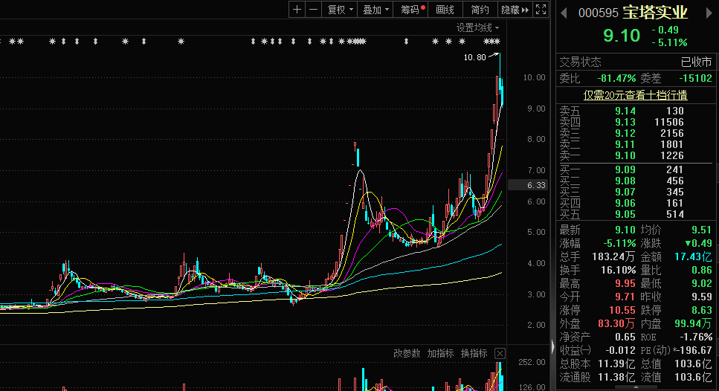
Task: Select the 画线 drawing tools item
Action: tap(445, 10)
